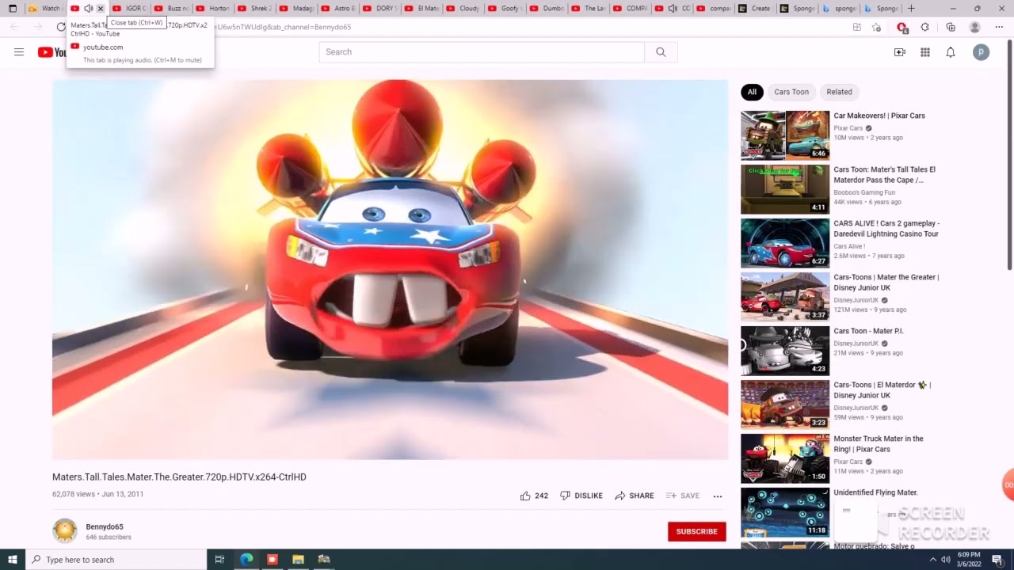Open Microsoft Edge from taskbar
The image size is (1014, 570).
coord(246,559)
